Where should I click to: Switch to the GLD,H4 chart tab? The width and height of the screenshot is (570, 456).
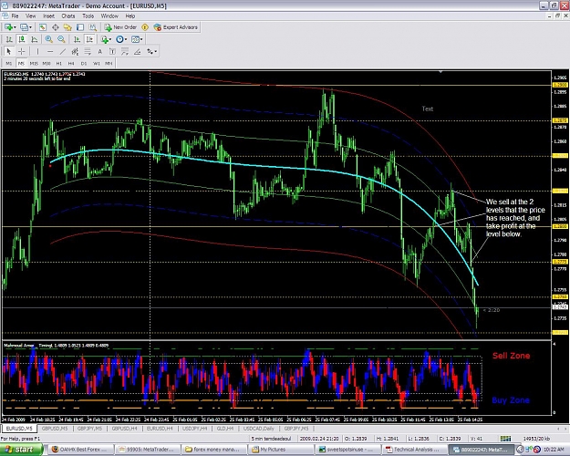point(224,429)
